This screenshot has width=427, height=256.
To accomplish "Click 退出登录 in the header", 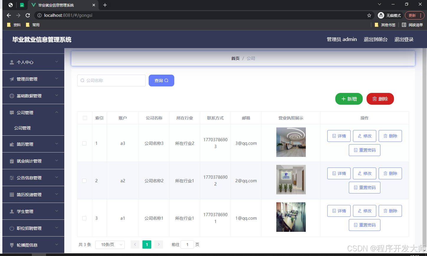I will coord(404,40).
